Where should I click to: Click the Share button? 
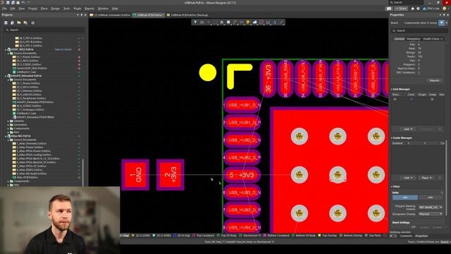coord(401,8)
